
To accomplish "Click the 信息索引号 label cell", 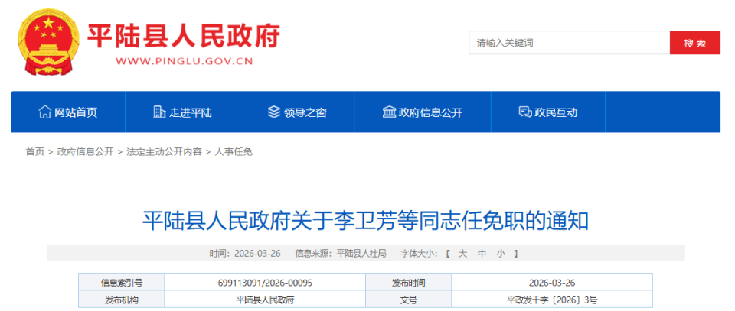I will (122, 283).
